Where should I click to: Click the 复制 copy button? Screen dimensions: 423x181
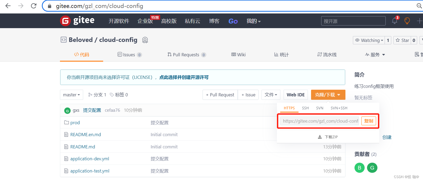369,121
